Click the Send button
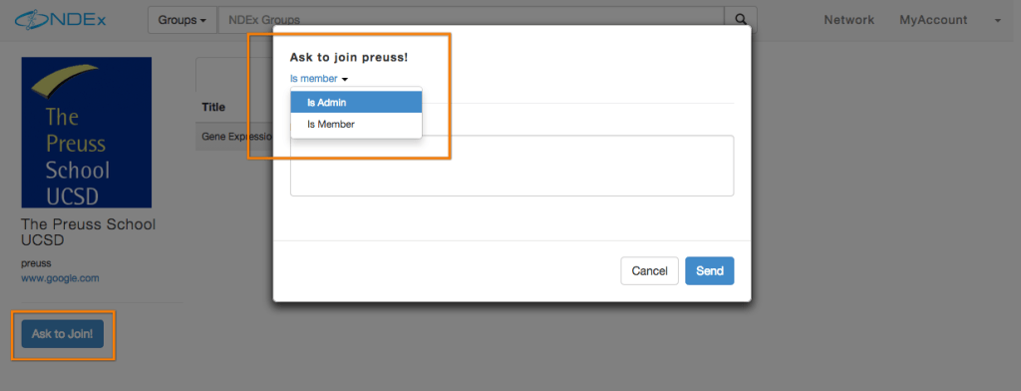1021x391 pixels. [x=709, y=271]
